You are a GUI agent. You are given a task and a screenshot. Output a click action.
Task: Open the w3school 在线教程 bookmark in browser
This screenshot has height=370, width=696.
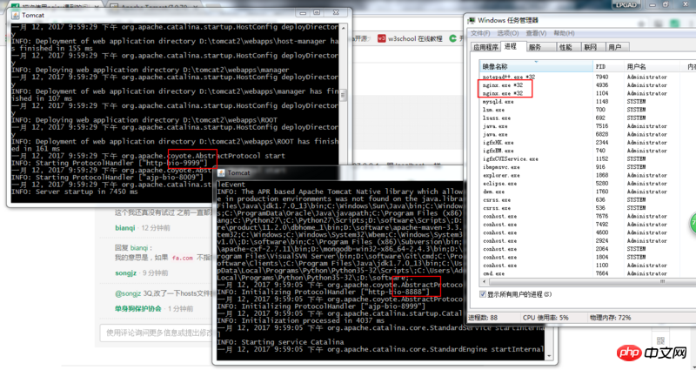pos(410,38)
